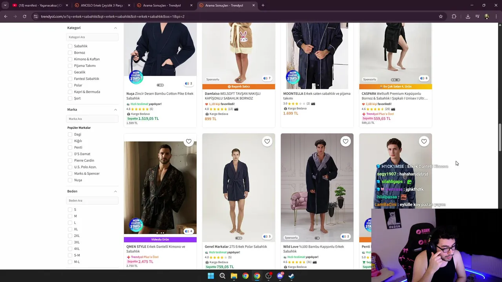Open Discord from taskbar
The width and height of the screenshot is (502, 282).
click(x=280, y=276)
